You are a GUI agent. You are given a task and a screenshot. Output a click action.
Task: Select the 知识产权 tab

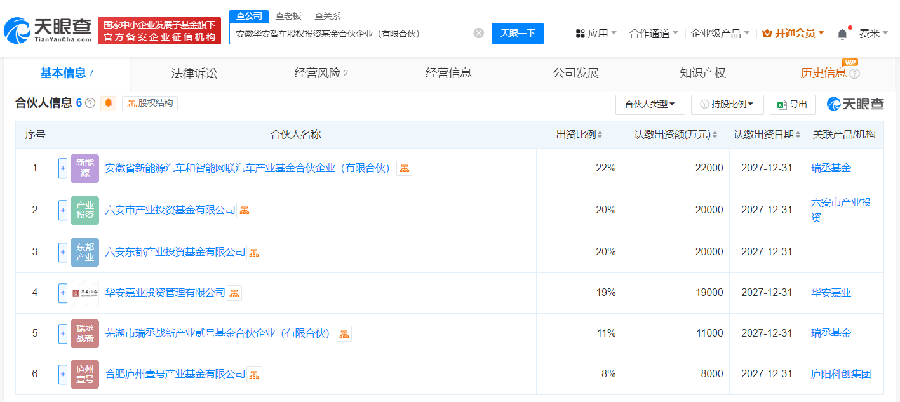pos(703,74)
